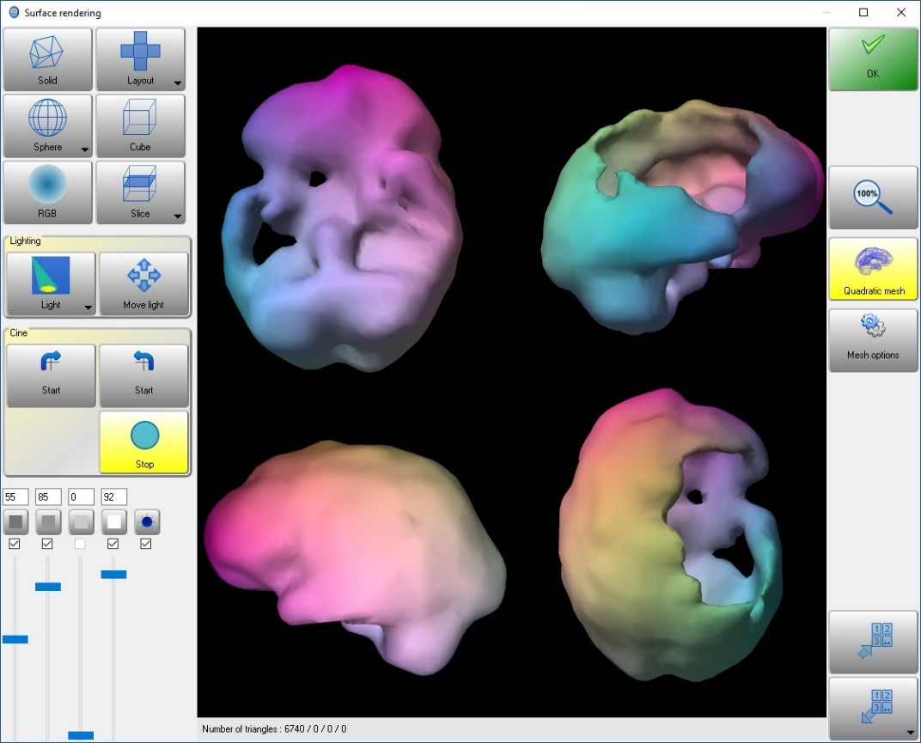Click the blue light-dot icon button
Viewport: 921px width, 743px height.
click(x=147, y=521)
